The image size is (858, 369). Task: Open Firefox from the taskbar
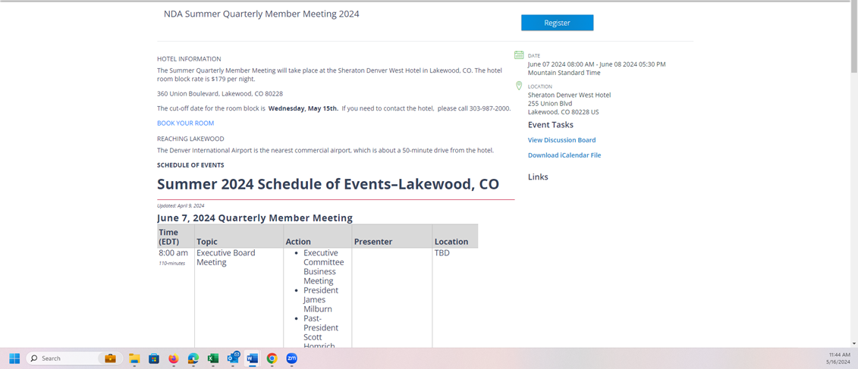tap(174, 358)
